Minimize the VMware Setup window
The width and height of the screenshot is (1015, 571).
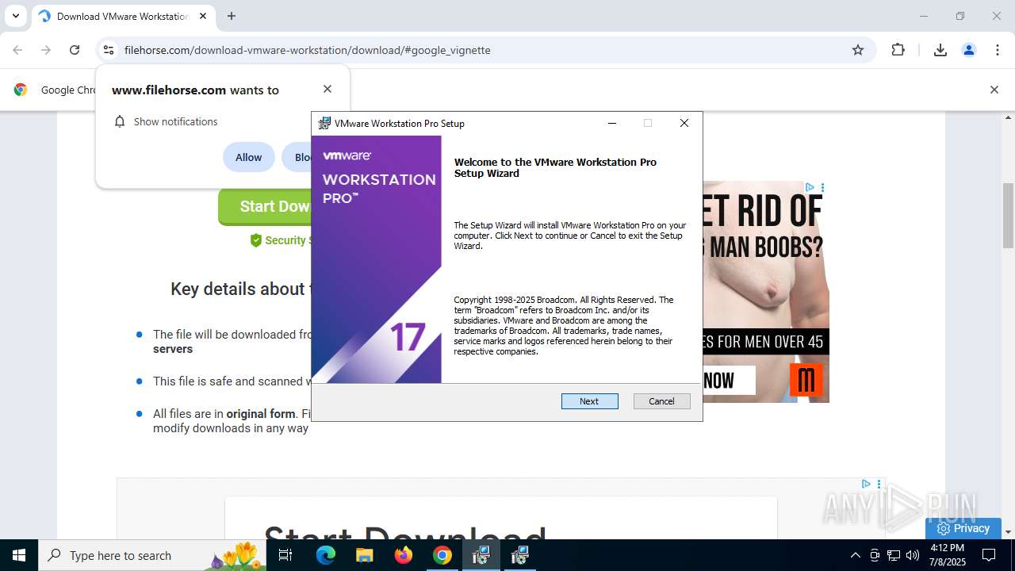(612, 123)
